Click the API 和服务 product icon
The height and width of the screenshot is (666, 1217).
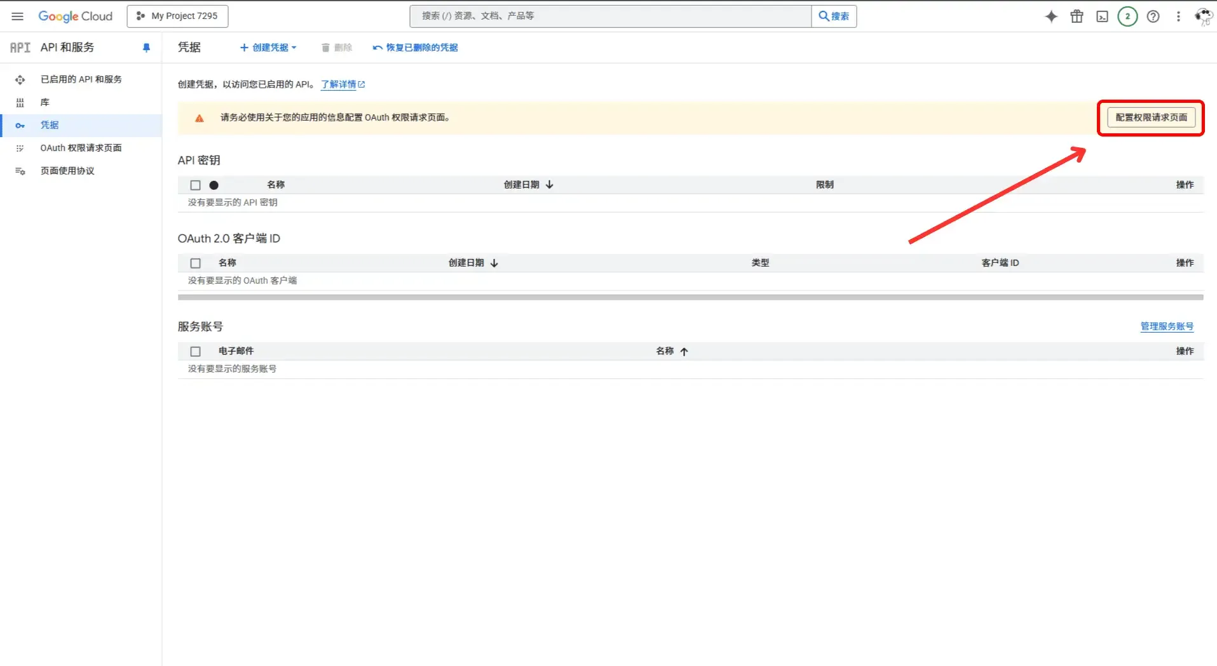point(20,48)
